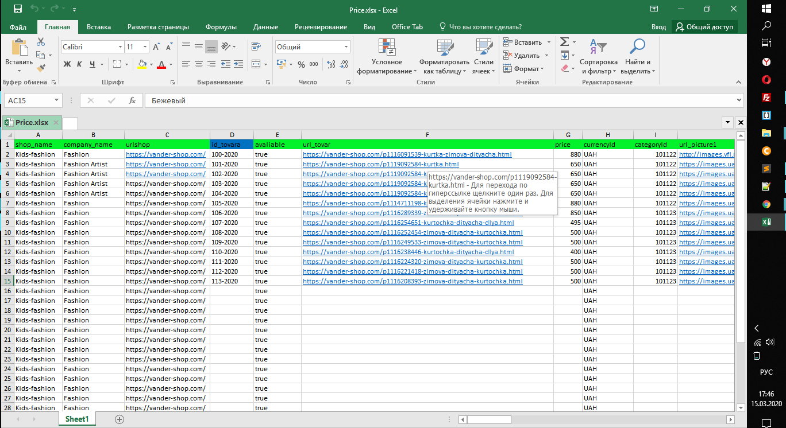This screenshot has height=428, width=786.
Task: Select the Format Painter brush
Action: pyautogui.click(x=40, y=68)
